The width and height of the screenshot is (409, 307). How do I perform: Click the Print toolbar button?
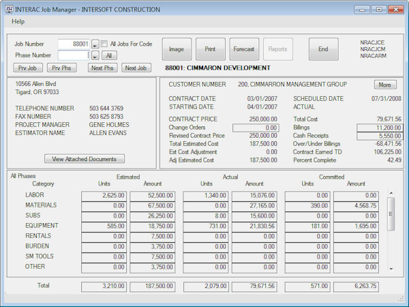click(x=211, y=49)
